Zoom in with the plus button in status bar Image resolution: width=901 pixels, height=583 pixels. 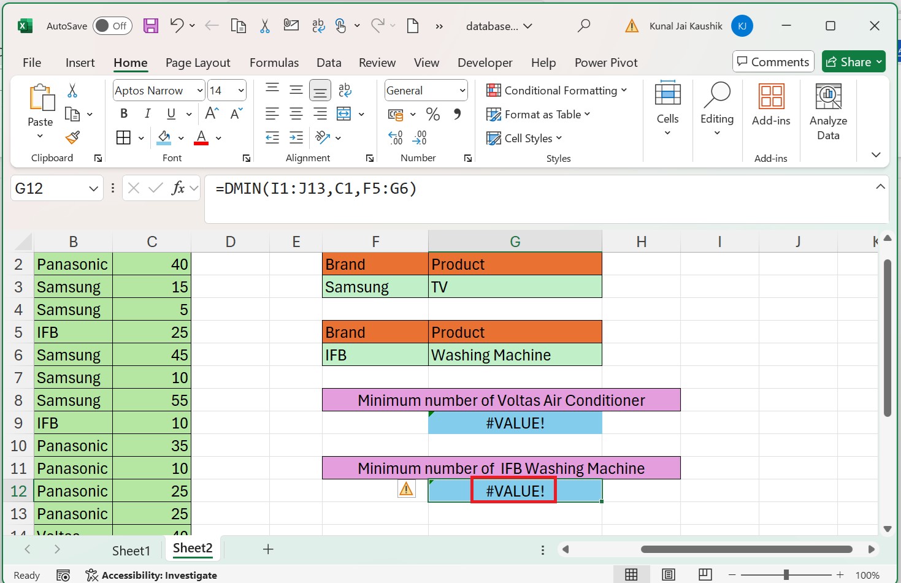[x=840, y=575]
